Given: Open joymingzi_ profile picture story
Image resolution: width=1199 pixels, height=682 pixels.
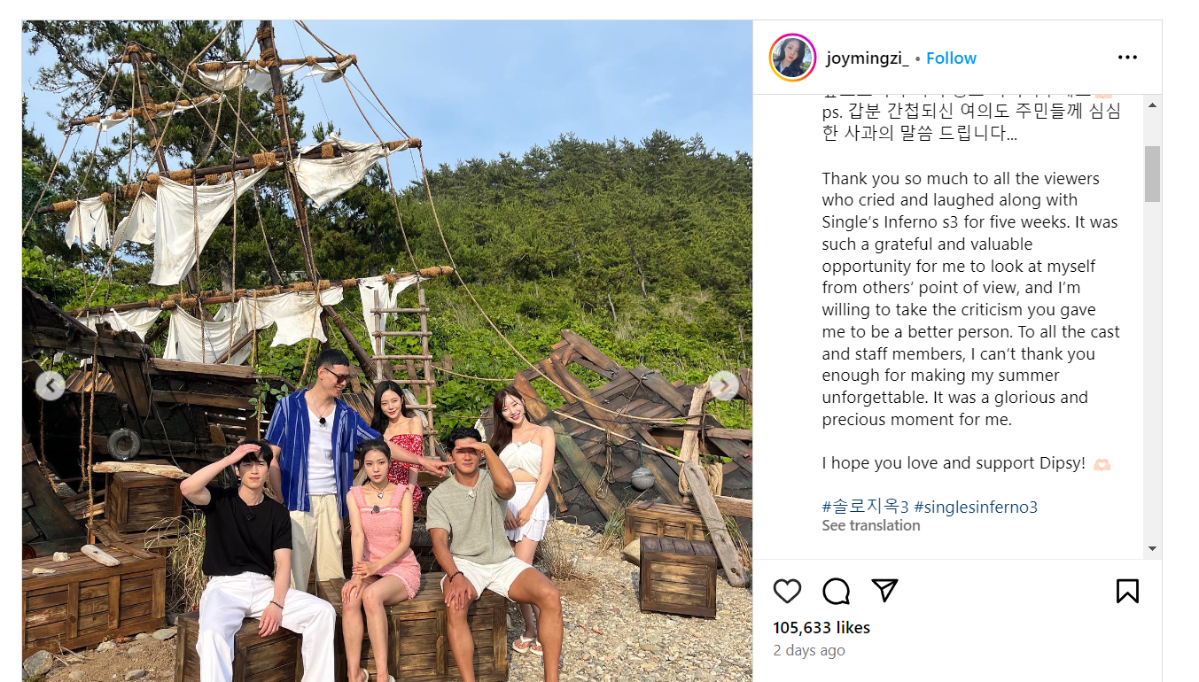Looking at the screenshot, I should pos(792,58).
